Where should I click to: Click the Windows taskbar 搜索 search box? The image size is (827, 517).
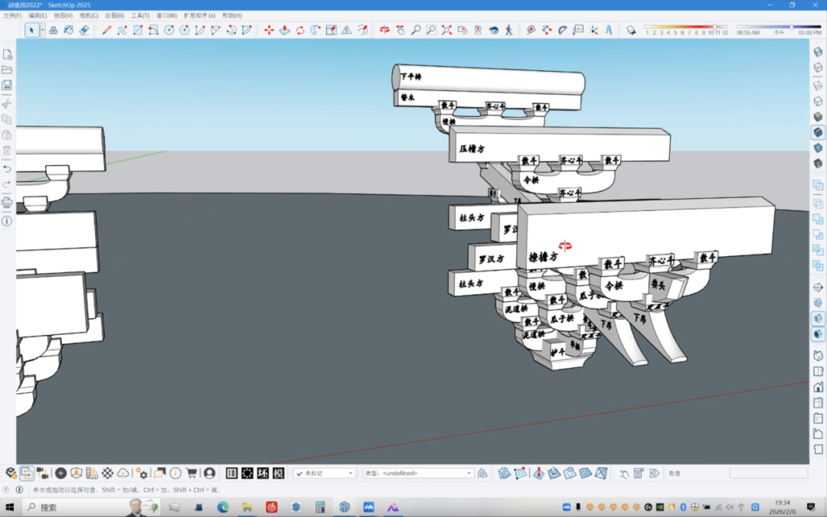[x=90, y=507]
